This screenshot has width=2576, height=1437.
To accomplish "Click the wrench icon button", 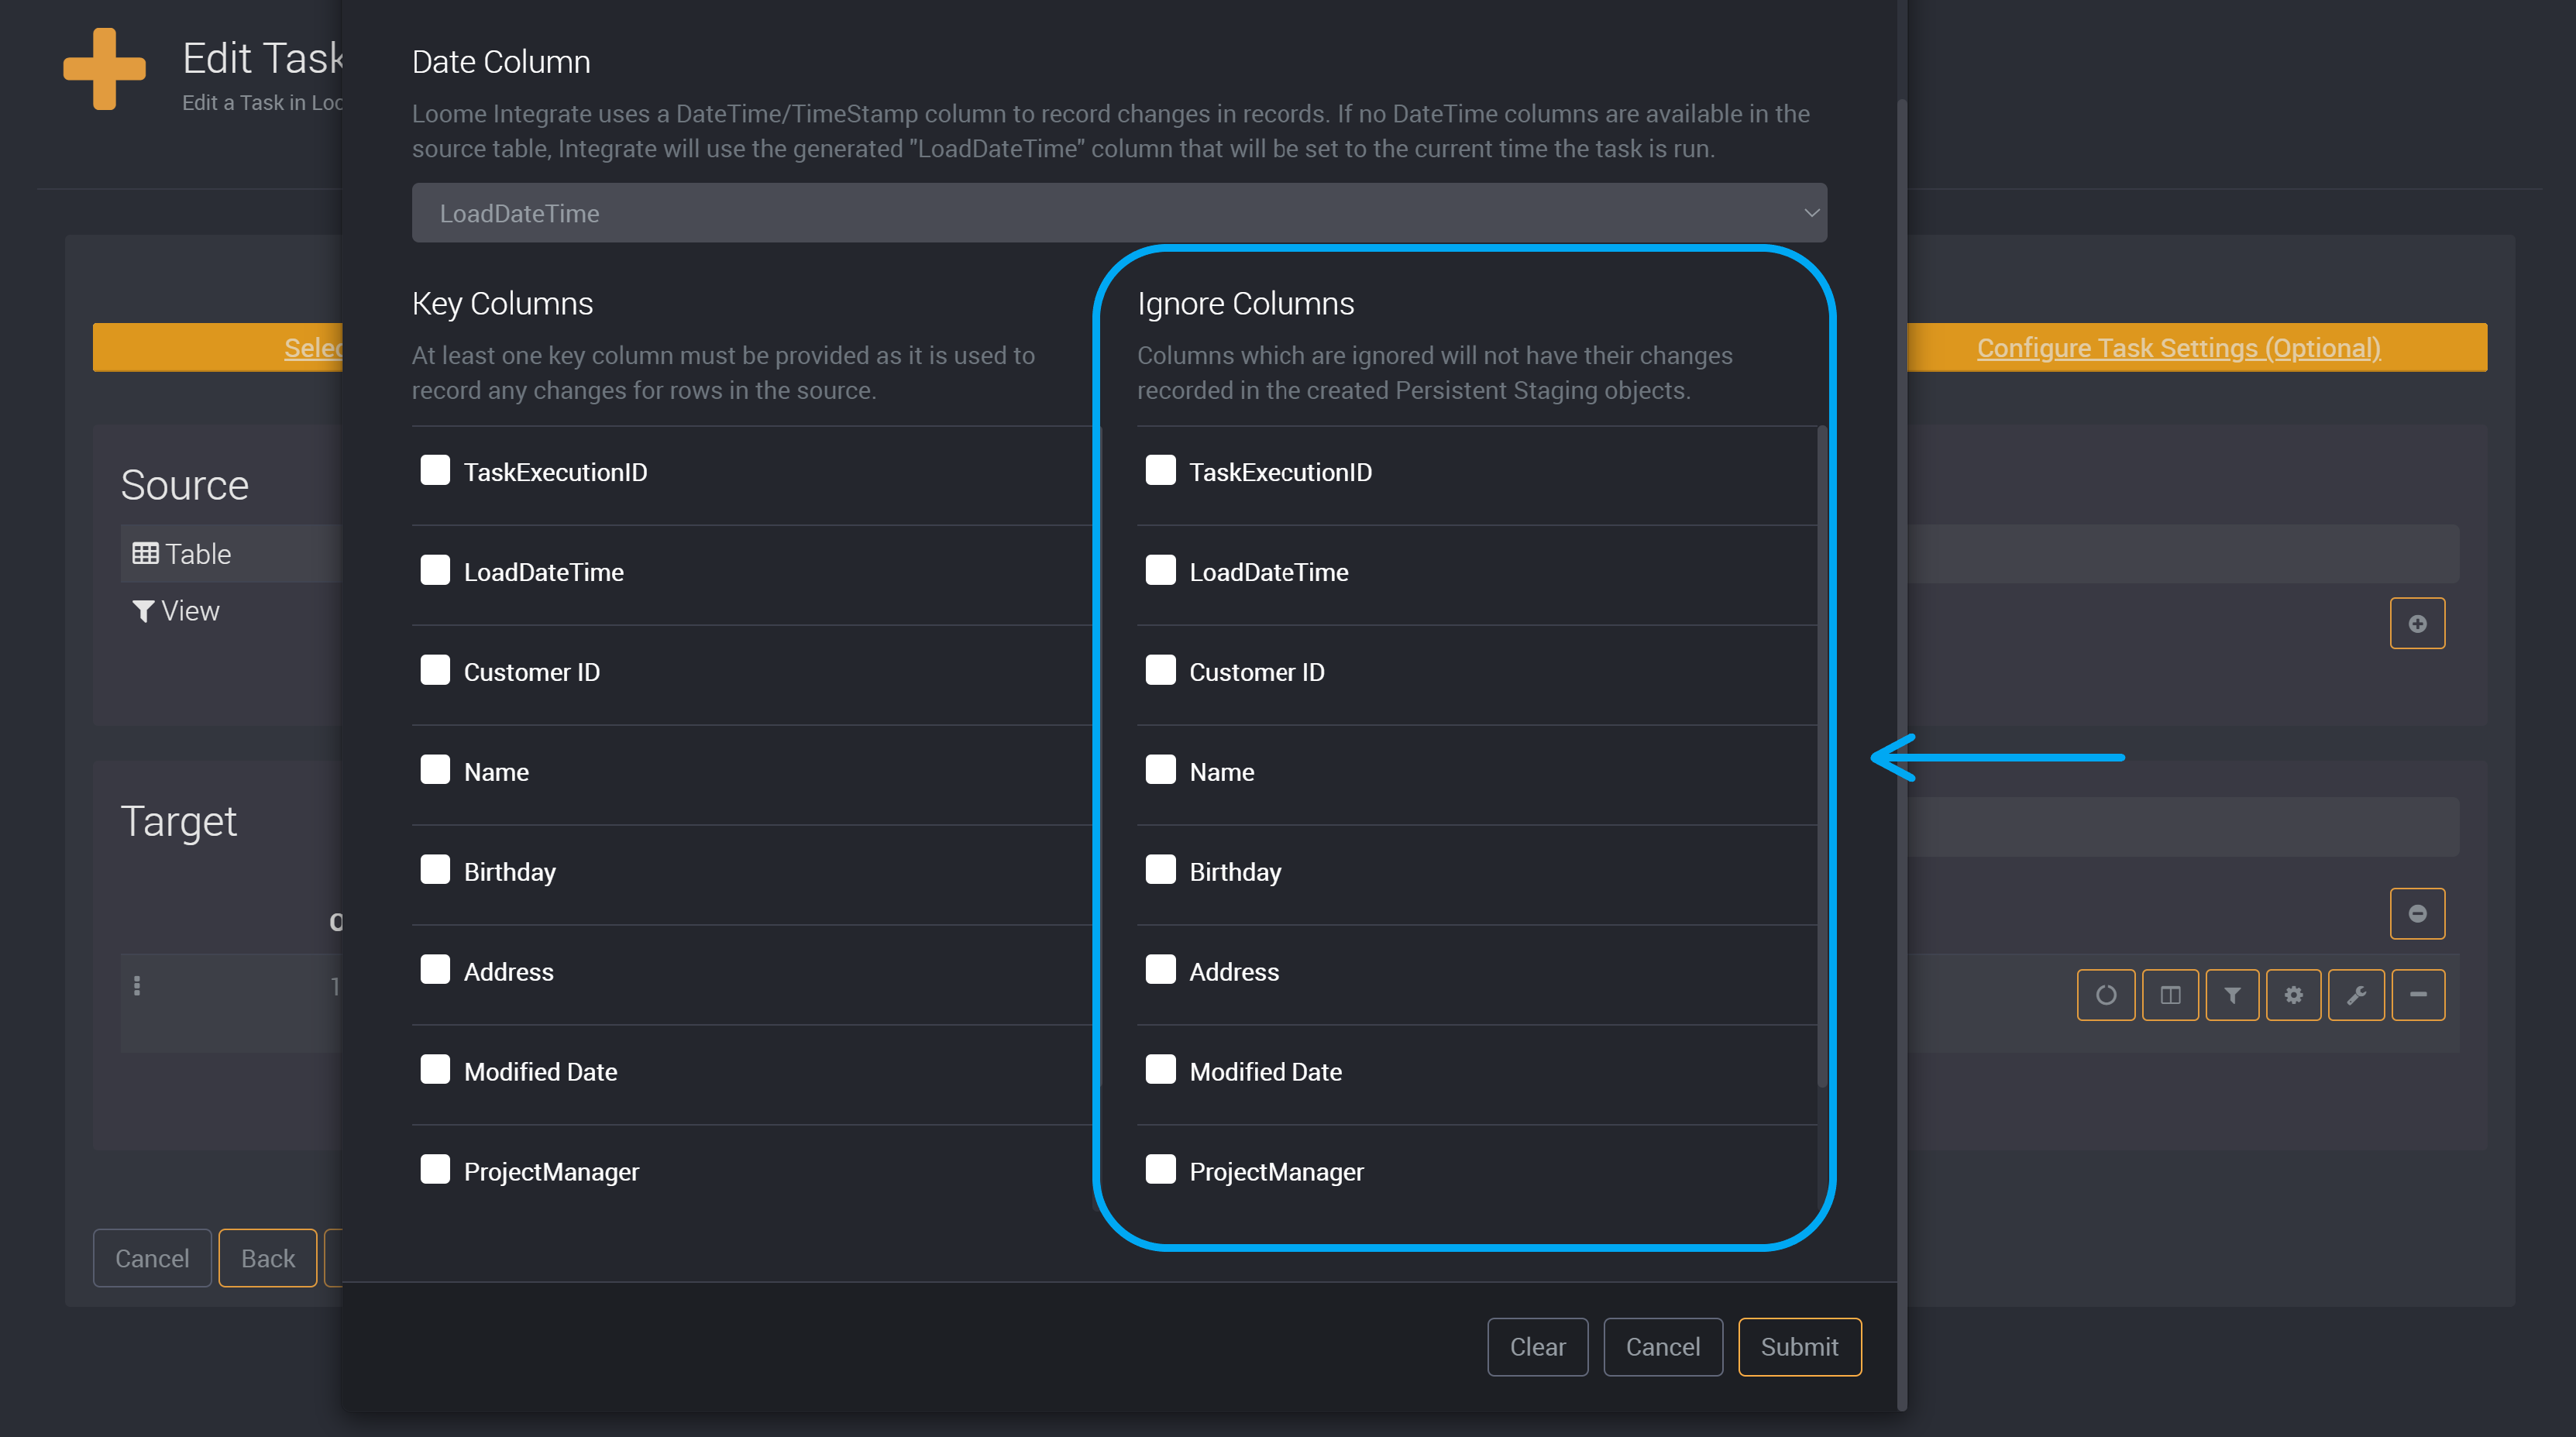I will coord(2356,994).
